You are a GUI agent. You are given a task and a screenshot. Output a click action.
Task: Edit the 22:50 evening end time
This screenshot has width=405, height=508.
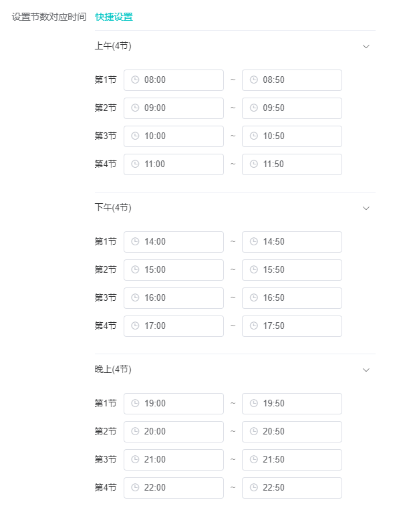(x=292, y=487)
